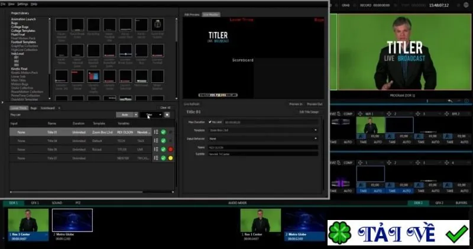Switch to the Scoreboard playlist tab
Screen dimensions: 473x249
(x=48, y=108)
